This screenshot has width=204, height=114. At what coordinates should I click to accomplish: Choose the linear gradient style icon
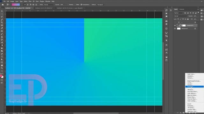tap(25, 5)
